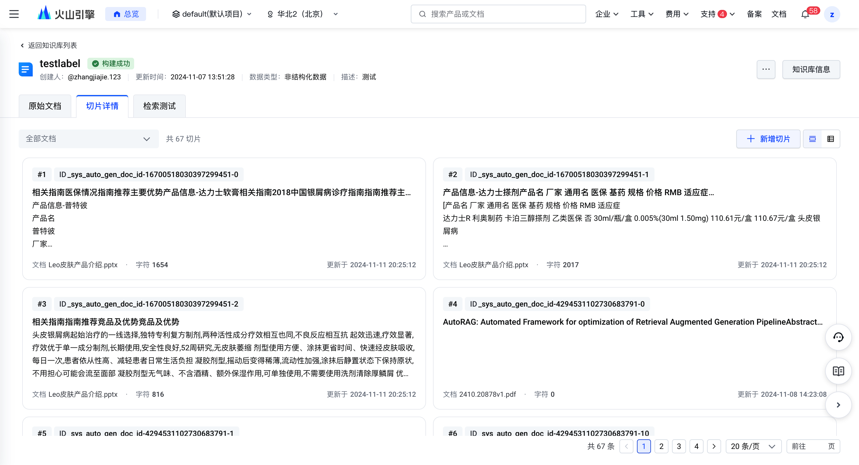Image resolution: width=859 pixels, height=465 pixels.
Task: Go to pagination page 3
Action: [679, 446]
